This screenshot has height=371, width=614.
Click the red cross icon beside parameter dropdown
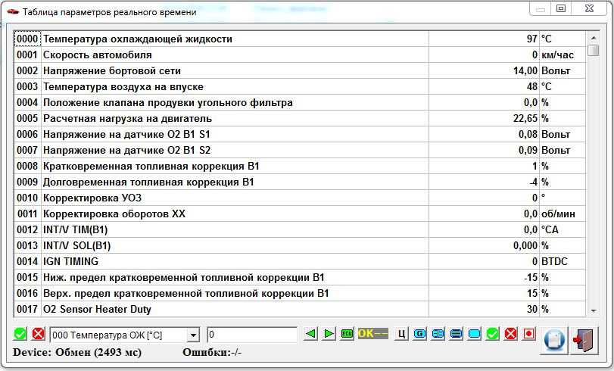click(39, 334)
